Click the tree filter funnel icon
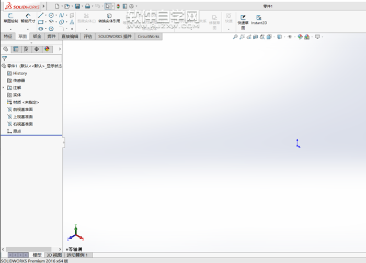366x263 pixels. (x=4, y=58)
